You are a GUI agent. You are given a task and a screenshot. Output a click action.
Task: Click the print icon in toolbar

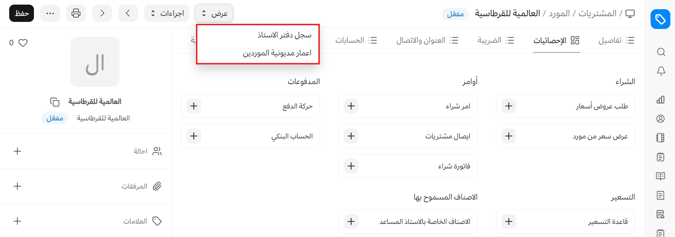click(76, 13)
